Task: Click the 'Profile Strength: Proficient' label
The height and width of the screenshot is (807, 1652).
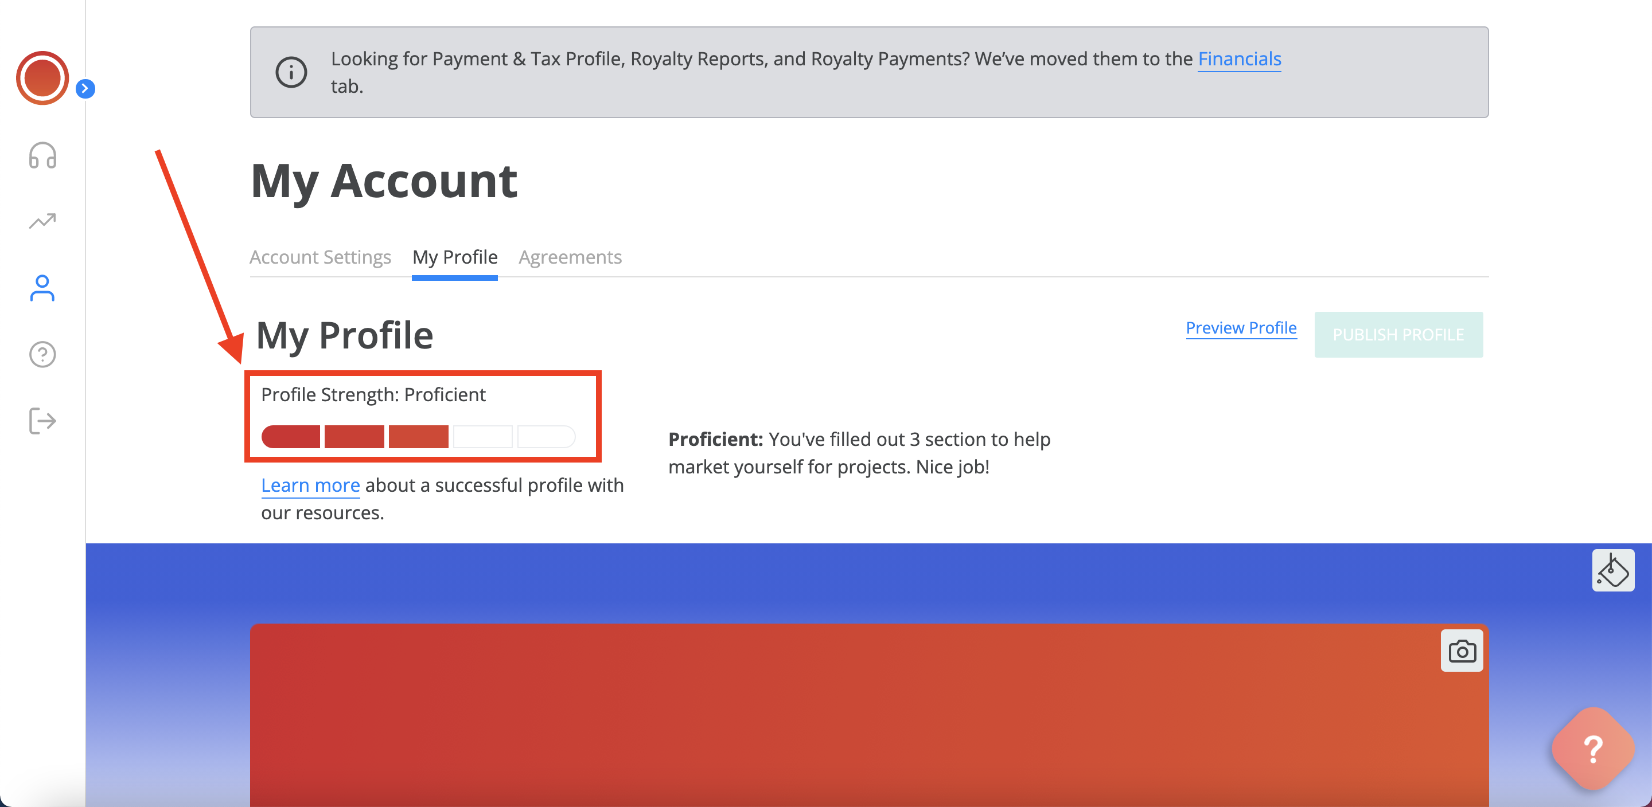Action: 373,395
